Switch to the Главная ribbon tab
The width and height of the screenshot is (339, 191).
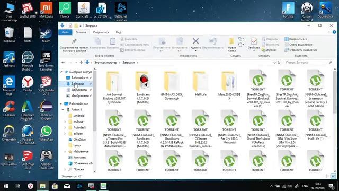81,32
